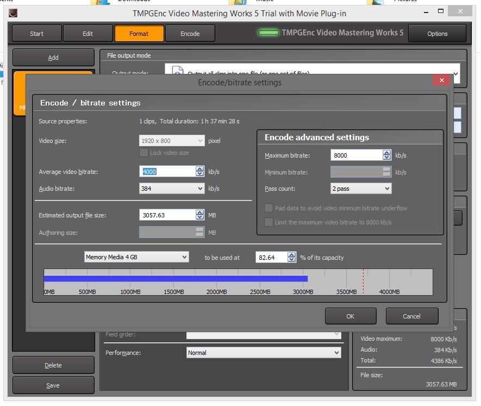Click the red dashed capacity limit marker
Image resolution: width=481 pixels, height=406 pixels.
[x=364, y=282]
